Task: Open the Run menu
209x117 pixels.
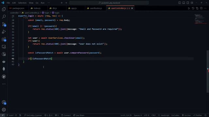Action: (42, 3)
